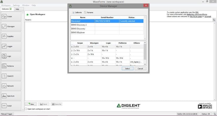Open the digilentinc.com/waveforms link
The height and width of the screenshot is (116, 217).
(x=197, y=14)
